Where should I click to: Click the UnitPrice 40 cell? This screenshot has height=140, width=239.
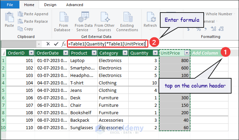coord(174,120)
